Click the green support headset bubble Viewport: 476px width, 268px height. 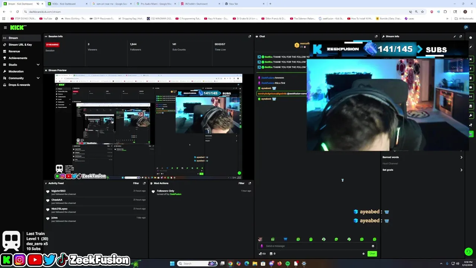tap(469, 252)
